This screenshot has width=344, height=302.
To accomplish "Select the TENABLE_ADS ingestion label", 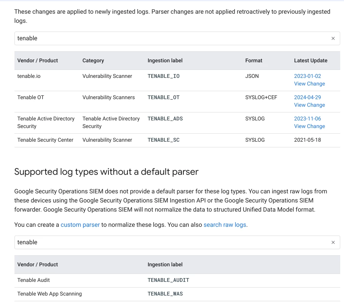I will [165, 119].
